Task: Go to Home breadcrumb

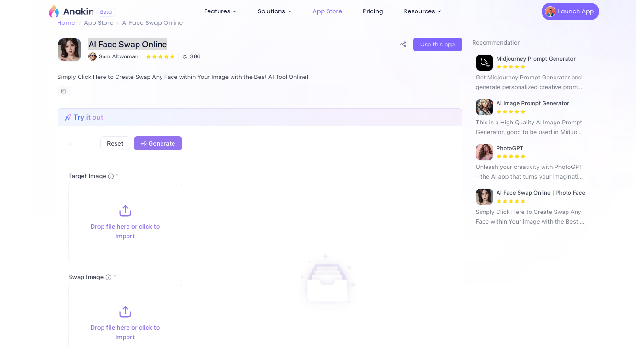Action: (x=66, y=23)
